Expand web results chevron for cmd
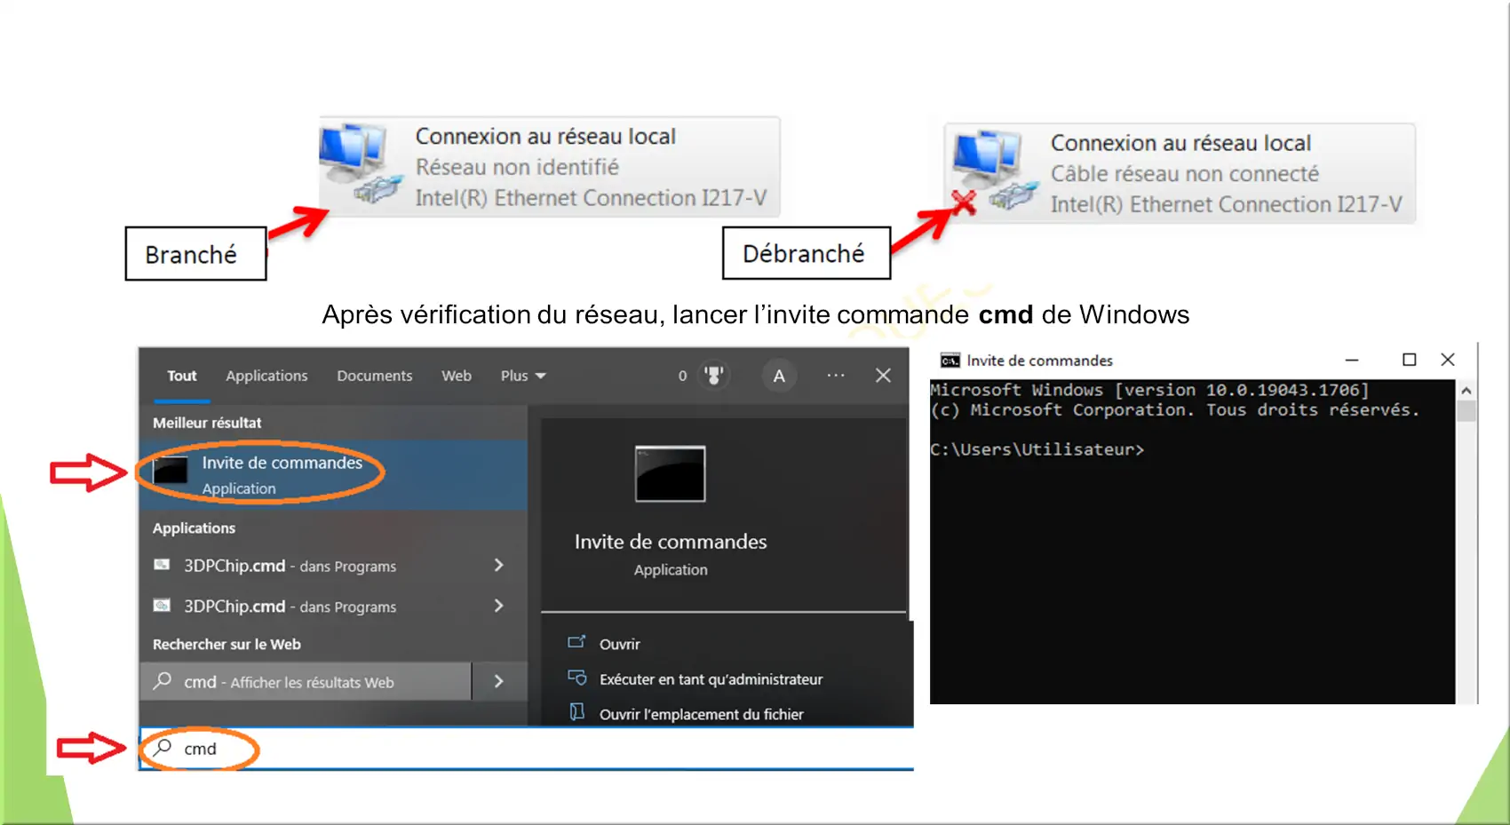 click(x=499, y=682)
